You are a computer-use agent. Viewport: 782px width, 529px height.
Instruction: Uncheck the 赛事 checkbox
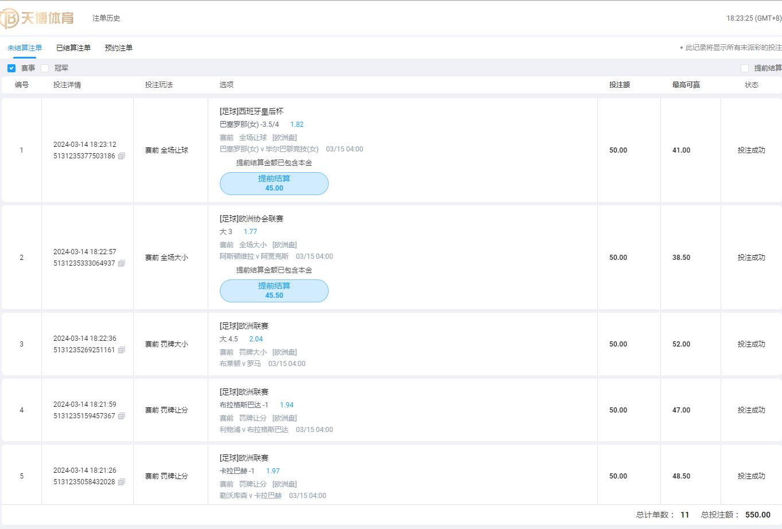11,68
